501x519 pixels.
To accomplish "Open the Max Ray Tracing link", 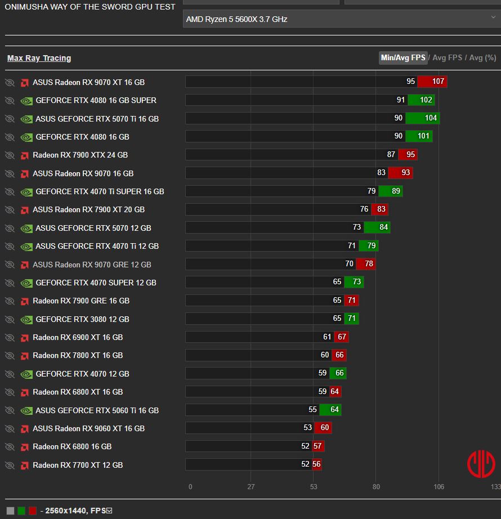I will (39, 58).
